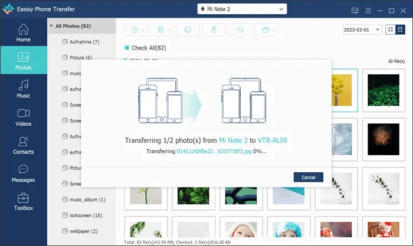Click the Messages speech bubble icon

coord(24,169)
